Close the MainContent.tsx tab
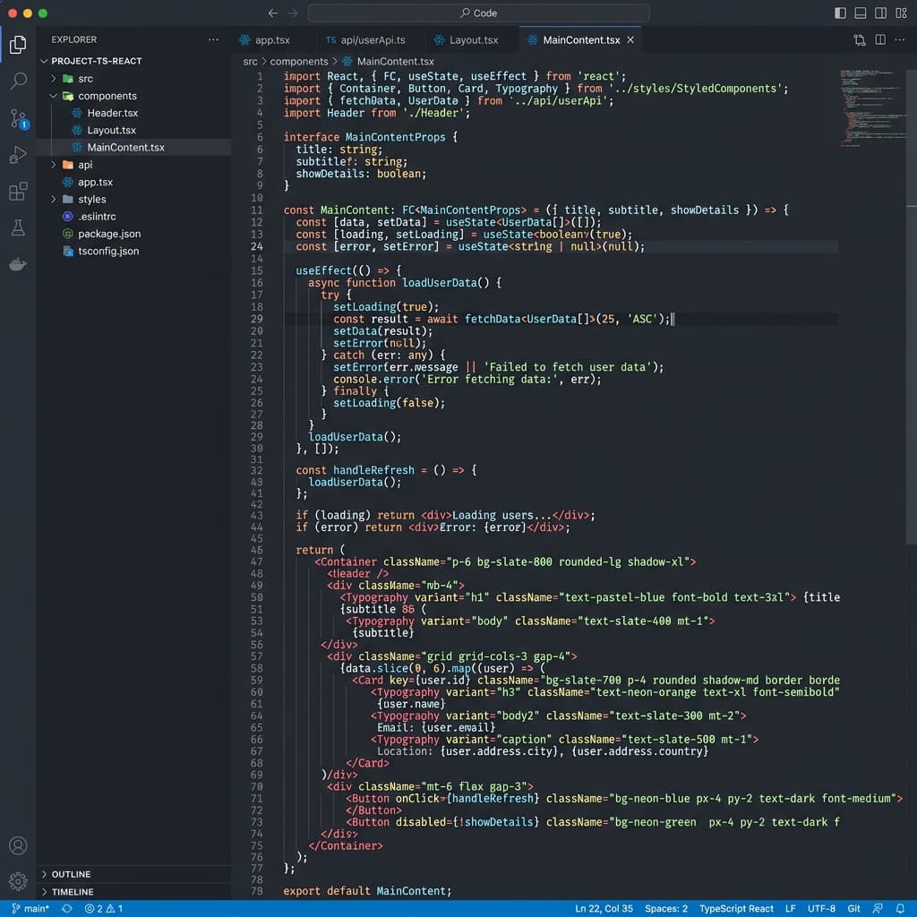This screenshot has width=917, height=917. tap(630, 39)
